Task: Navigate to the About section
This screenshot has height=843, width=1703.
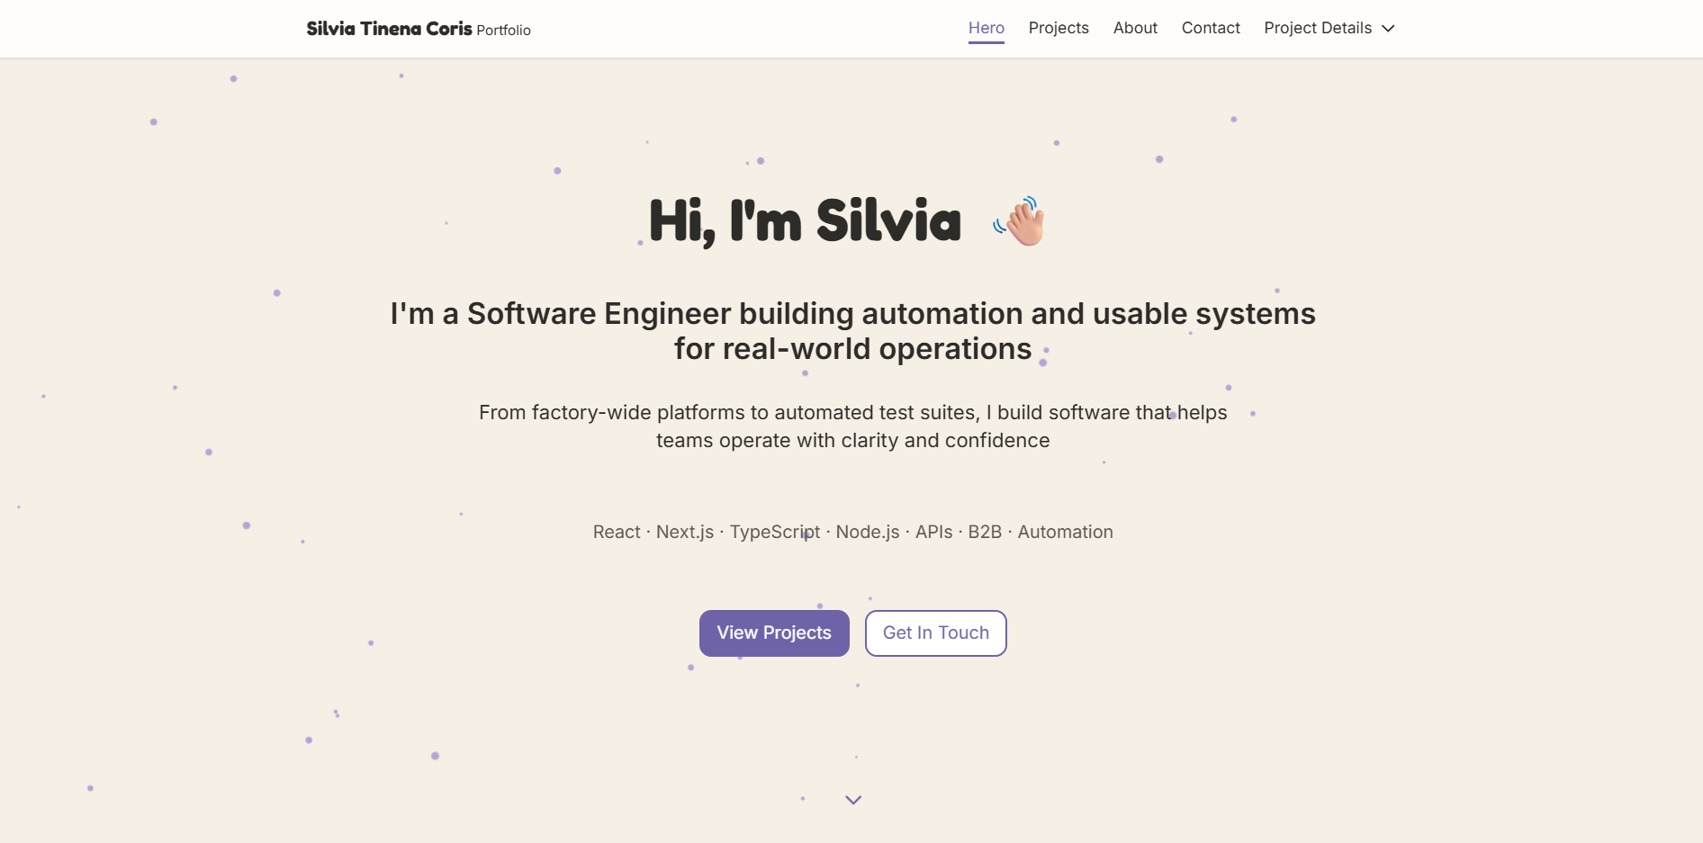Action: [x=1134, y=28]
